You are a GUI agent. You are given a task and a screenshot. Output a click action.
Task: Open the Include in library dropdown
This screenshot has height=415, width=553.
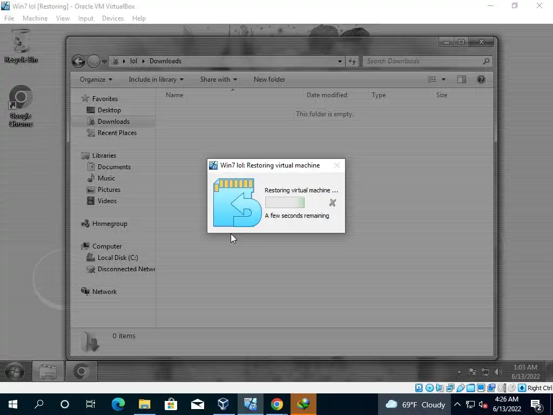pos(156,79)
